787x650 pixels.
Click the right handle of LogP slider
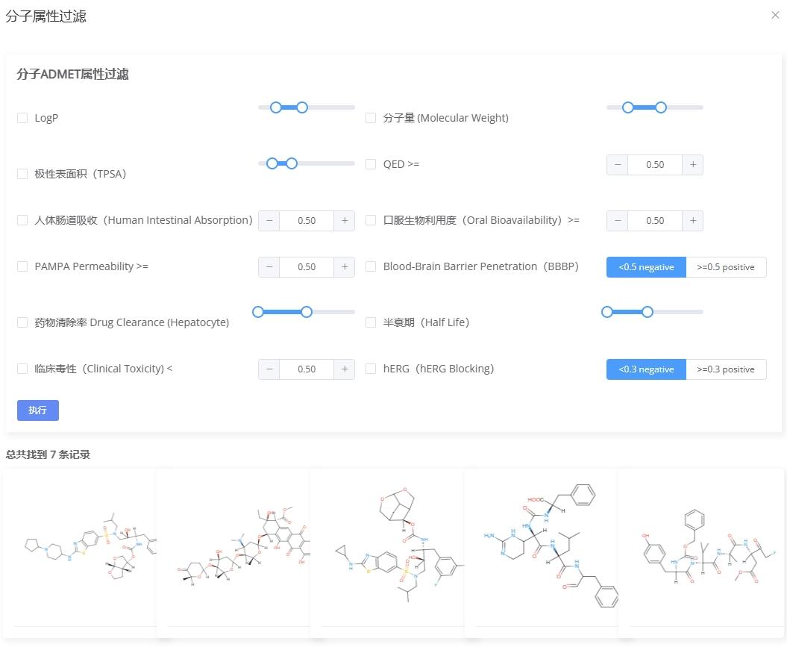click(x=302, y=107)
